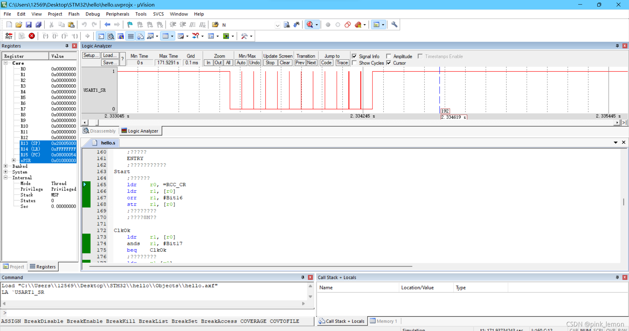Click the Clear button in Logic Analyzer
Image resolution: width=629 pixels, height=331 pixels.
285,63
